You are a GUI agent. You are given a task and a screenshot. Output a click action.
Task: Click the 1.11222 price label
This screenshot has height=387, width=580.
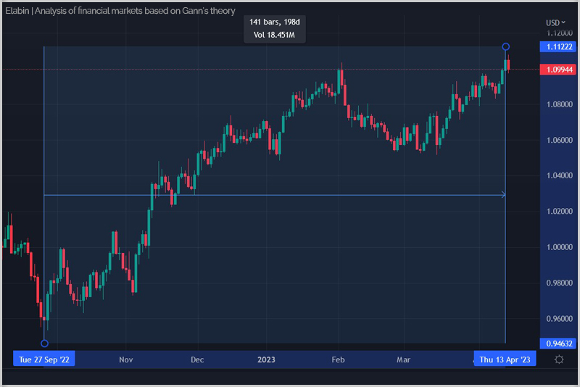(558, 46)
